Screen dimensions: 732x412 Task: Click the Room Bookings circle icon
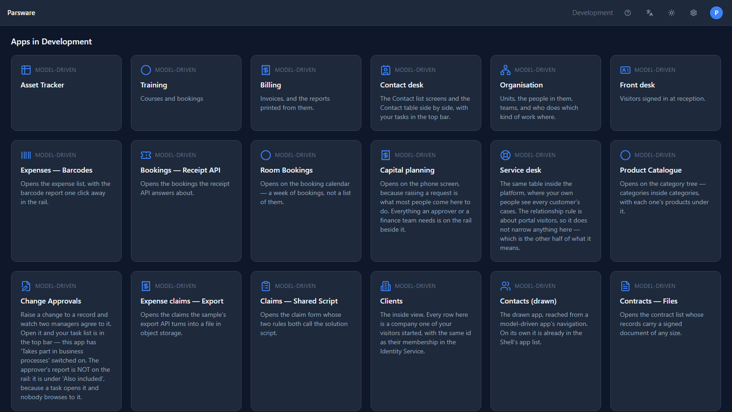coord(266,155)
